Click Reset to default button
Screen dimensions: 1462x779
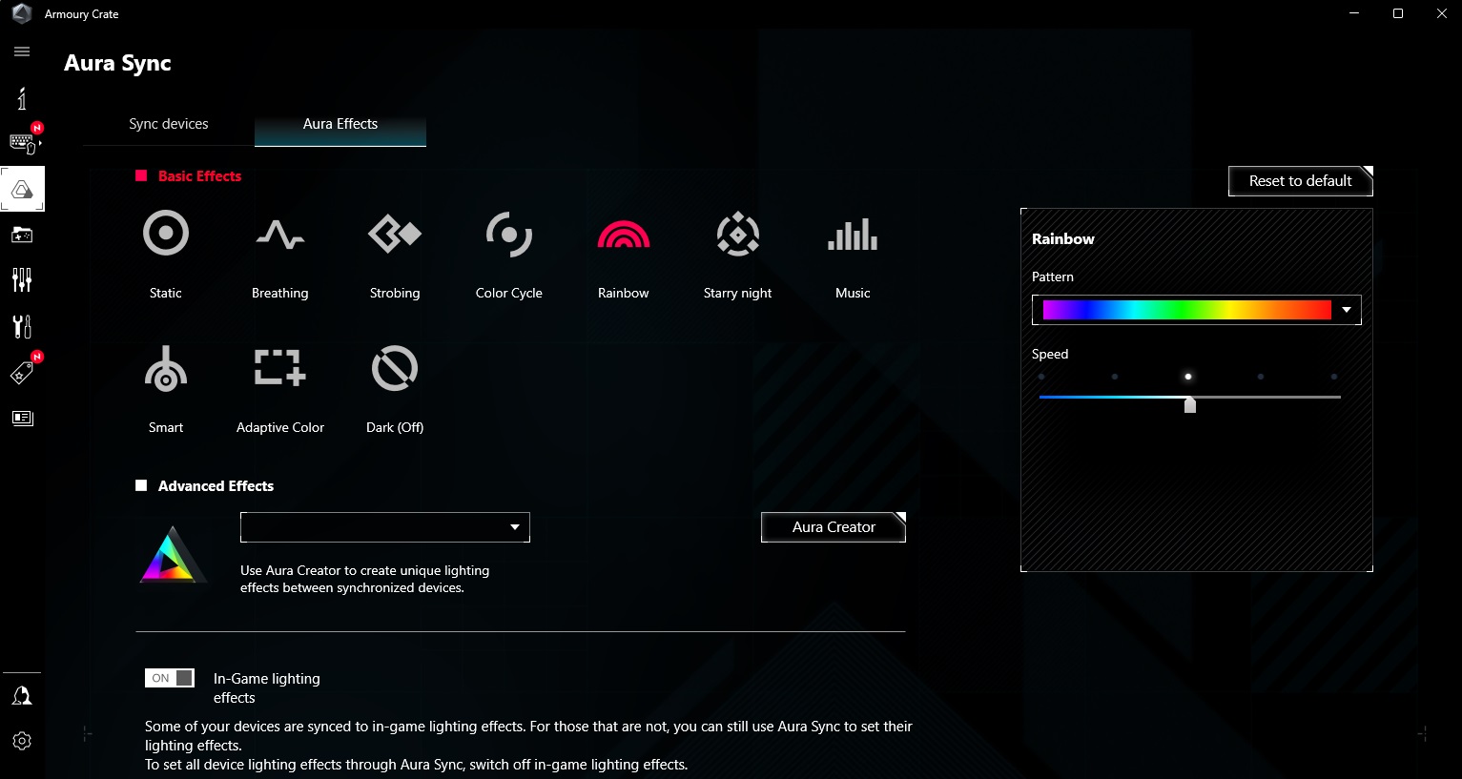(x=1301, y=181)
